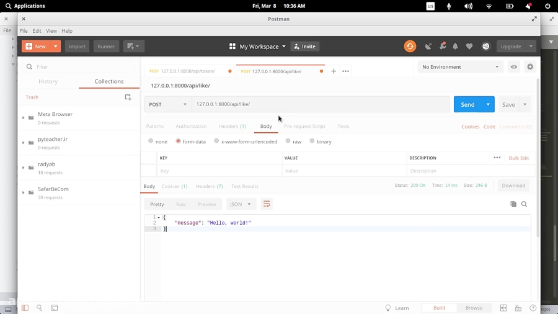The image size is (558, 314).
Task: Toggle the response wrap lines icon
Action: pyautogui.click(x=267, y=204)
